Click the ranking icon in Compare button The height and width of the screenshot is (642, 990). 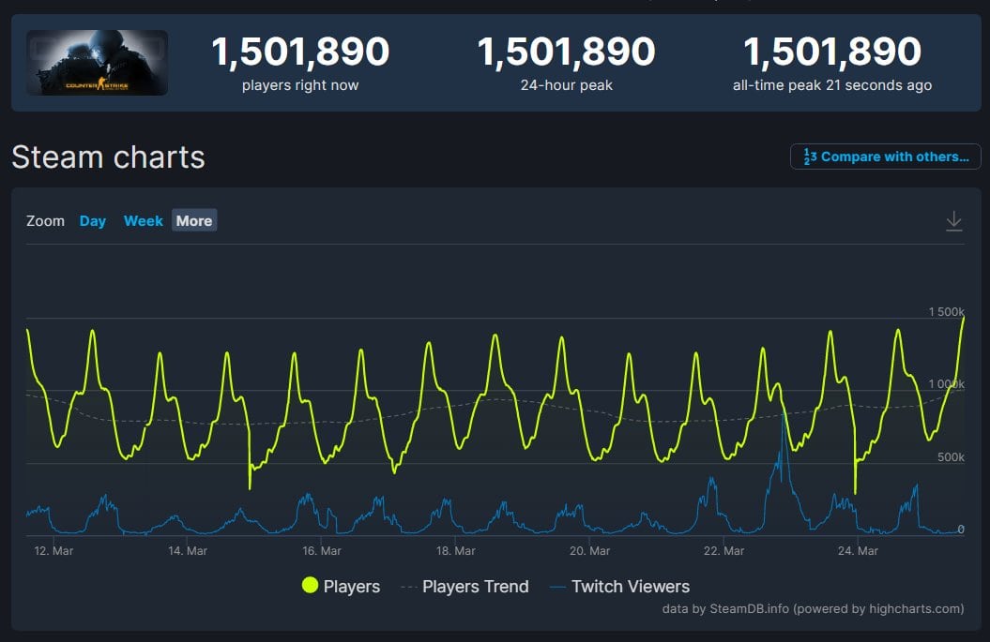809,157
